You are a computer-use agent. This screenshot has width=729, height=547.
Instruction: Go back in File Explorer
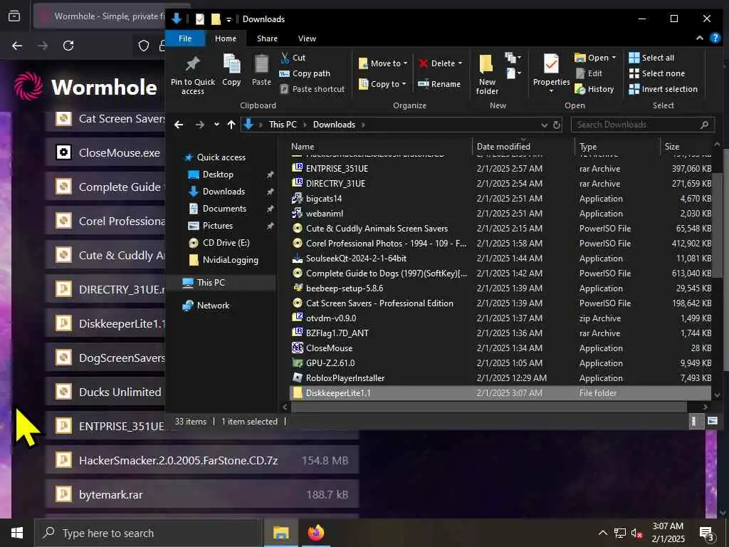click(179, 125)
